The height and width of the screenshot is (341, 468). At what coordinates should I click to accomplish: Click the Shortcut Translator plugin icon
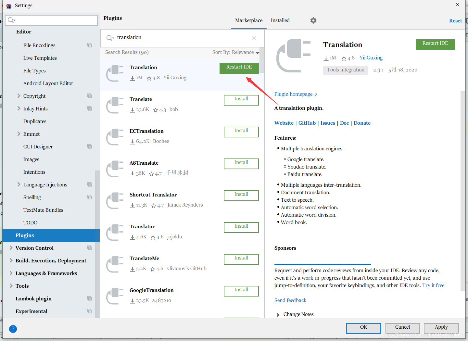[115, 201]
